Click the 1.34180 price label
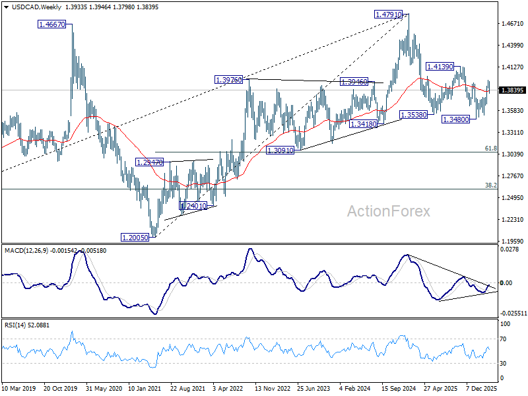This screenshot has width=528, height=396. 363,124
